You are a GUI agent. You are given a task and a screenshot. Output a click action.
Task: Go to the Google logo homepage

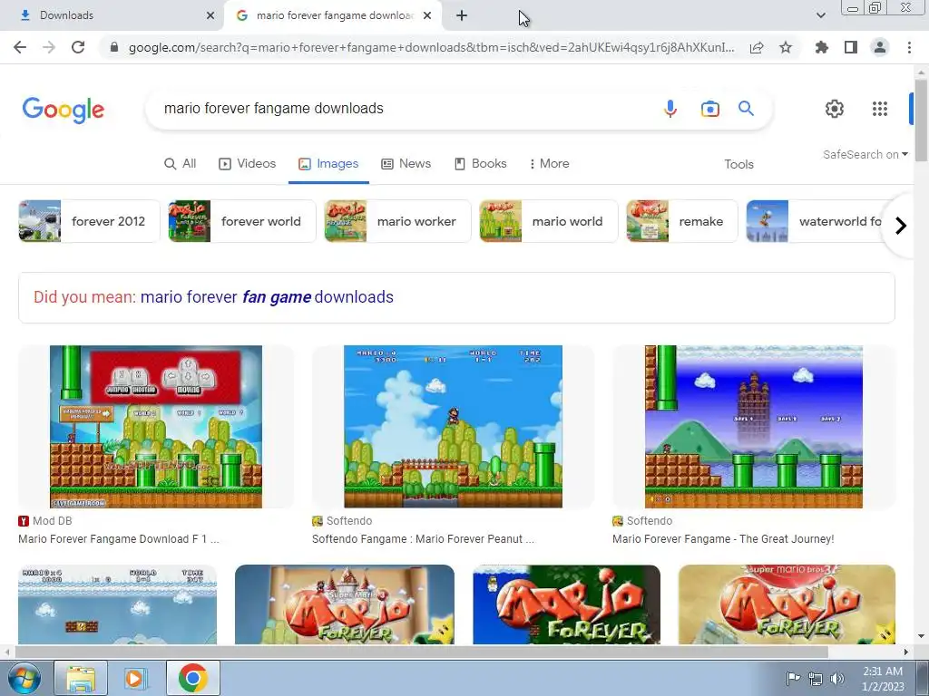pos(64,110)
